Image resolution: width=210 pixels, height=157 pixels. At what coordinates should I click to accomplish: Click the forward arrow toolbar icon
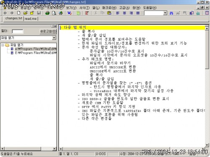pos(12,13)
